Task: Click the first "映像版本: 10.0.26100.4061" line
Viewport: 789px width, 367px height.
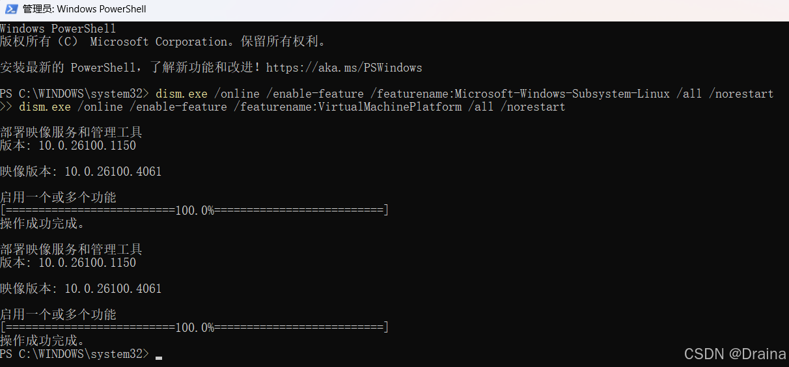Action: (81, 172)
